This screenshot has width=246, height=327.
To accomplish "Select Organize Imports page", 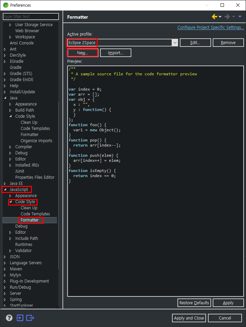I will (x=37, y=140).
